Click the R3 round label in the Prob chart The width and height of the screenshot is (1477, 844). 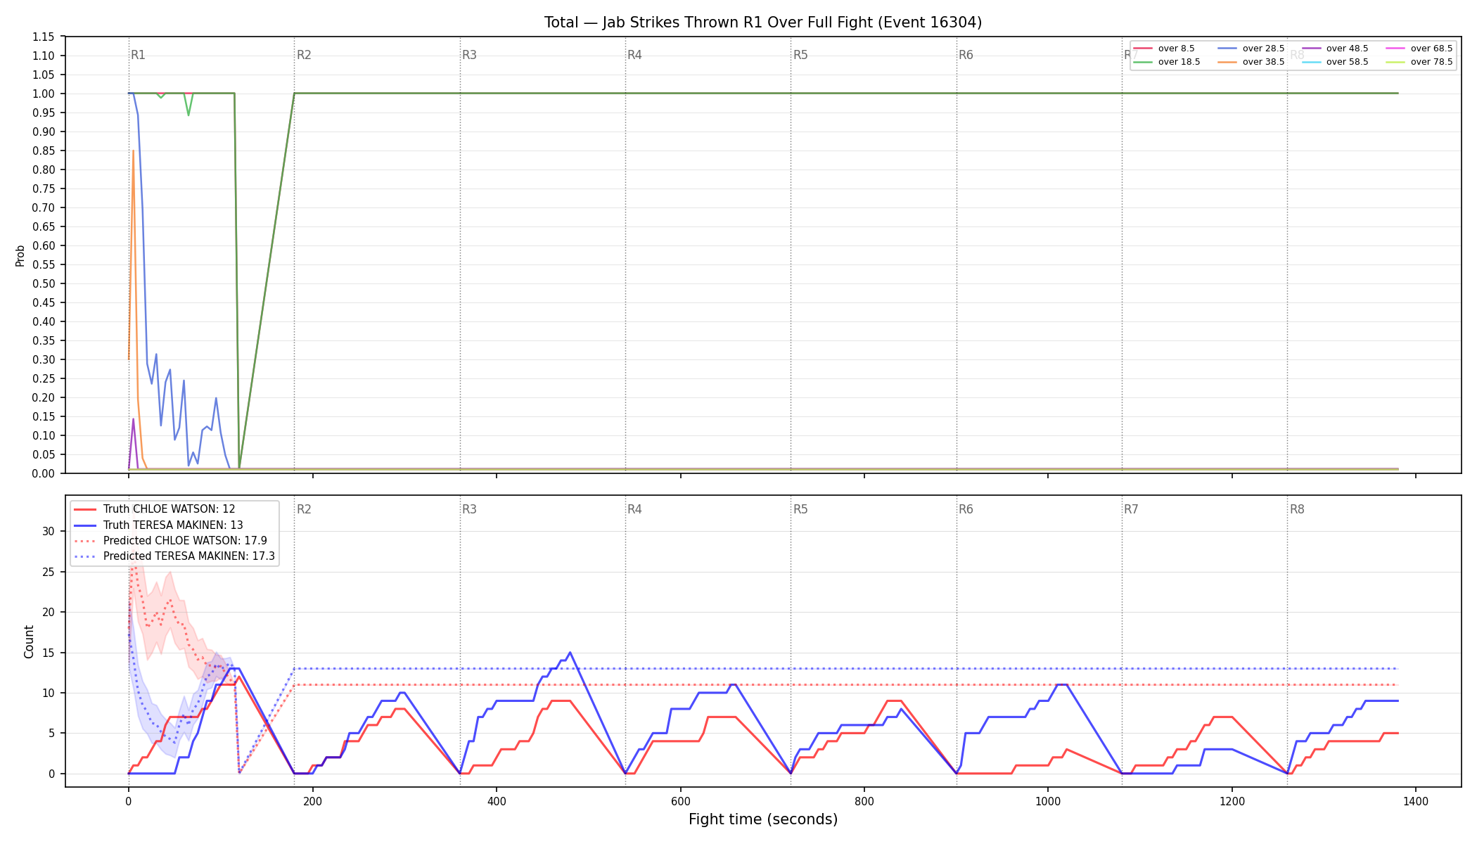[469, 55]
